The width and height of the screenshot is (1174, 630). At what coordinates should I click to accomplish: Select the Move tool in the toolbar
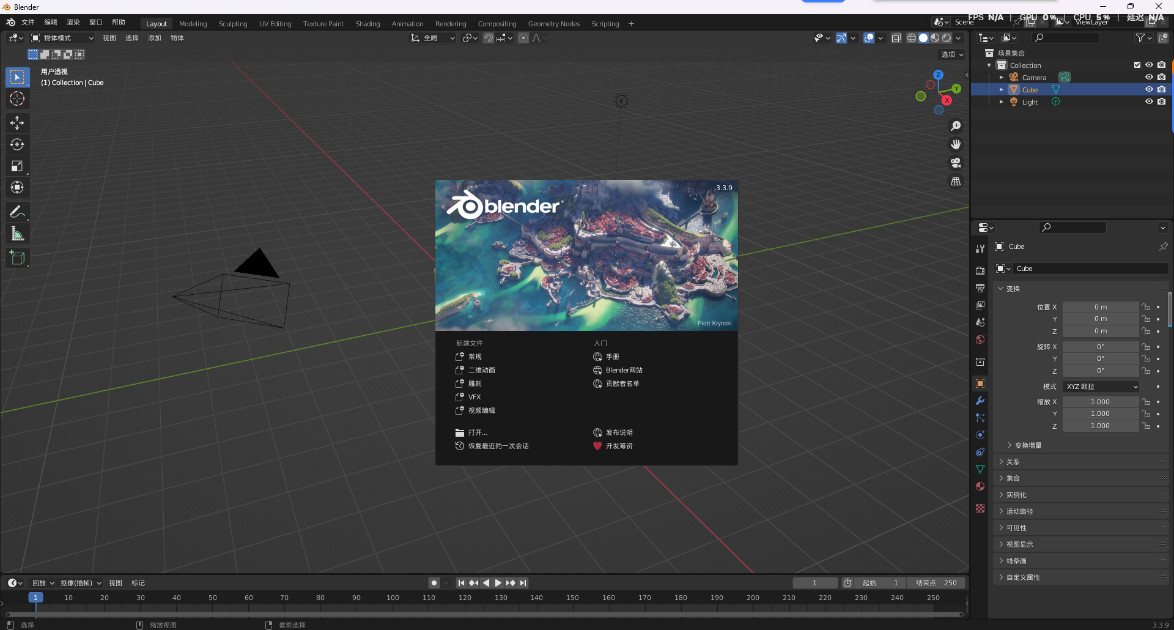(x=17, y=123)
